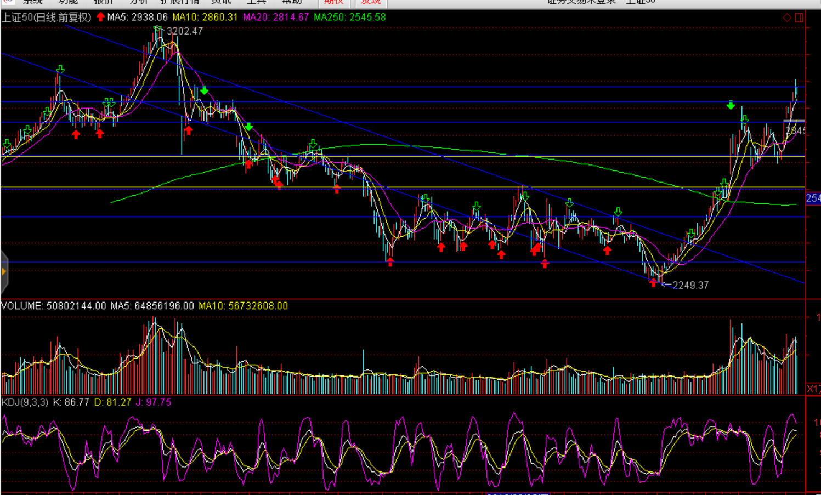Click the KDJ(9,3,3) indicator label

(x=25, y=402)
